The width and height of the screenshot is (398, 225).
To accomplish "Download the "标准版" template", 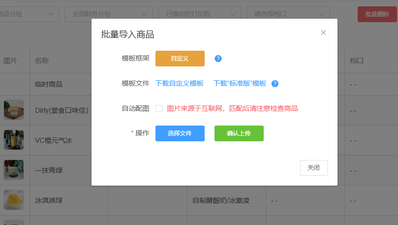I will pyautogui.click(x=240, y=83).
